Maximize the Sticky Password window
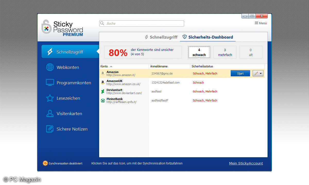The width and height of the screenshot is (309, 185). click(252, 16)
